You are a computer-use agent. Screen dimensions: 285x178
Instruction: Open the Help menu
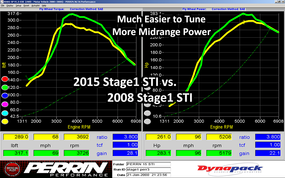[44, 6]
